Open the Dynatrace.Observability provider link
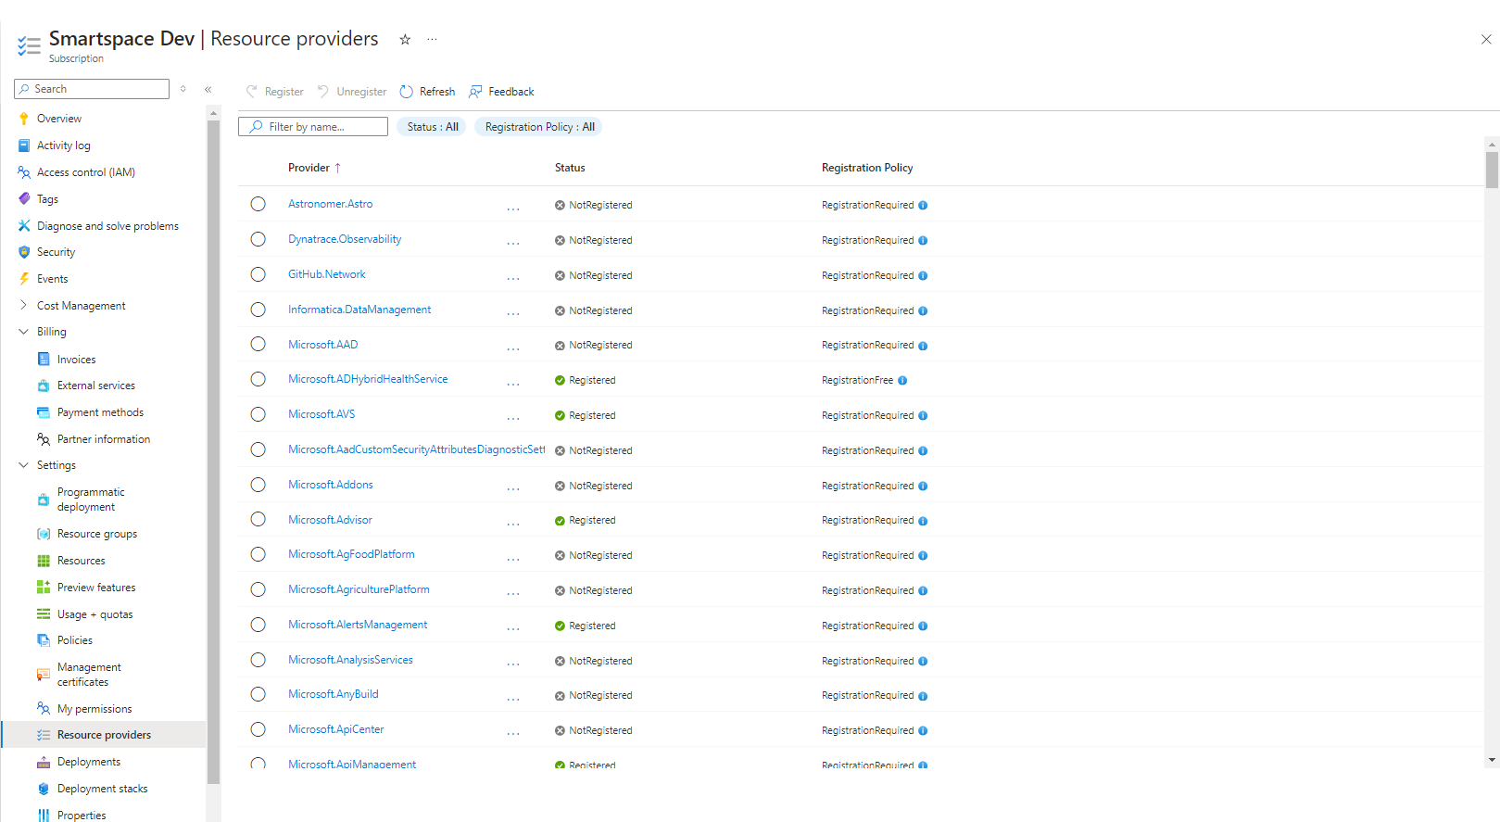 click(x=345, y=239)
